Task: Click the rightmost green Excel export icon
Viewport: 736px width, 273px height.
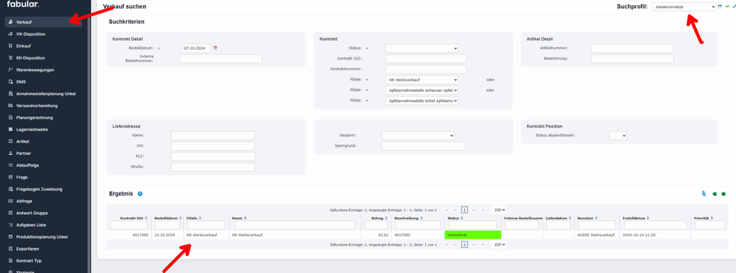Action: [x=724, y=194]
